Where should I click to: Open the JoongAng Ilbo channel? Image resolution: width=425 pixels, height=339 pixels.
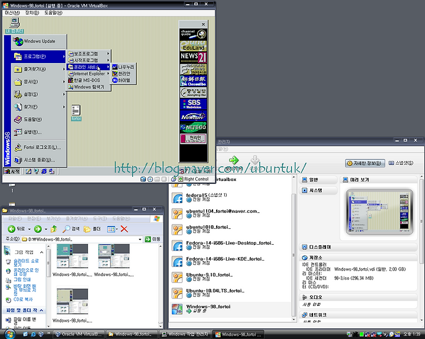click(x=193, y=93)
